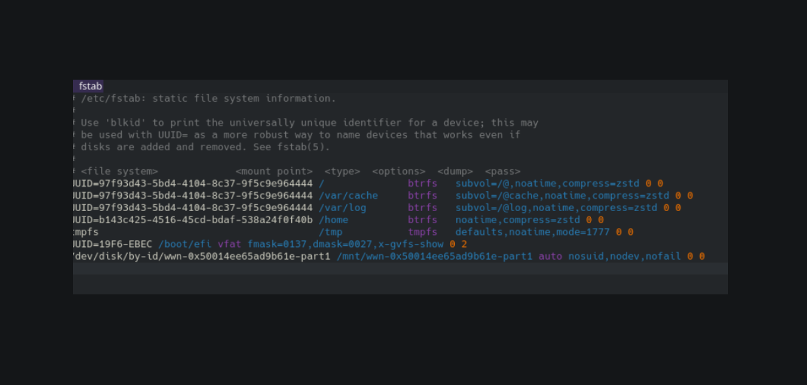Click the <mount point> column header text
This screenshot has height=385, width=807.
click(x=274, y=172)
